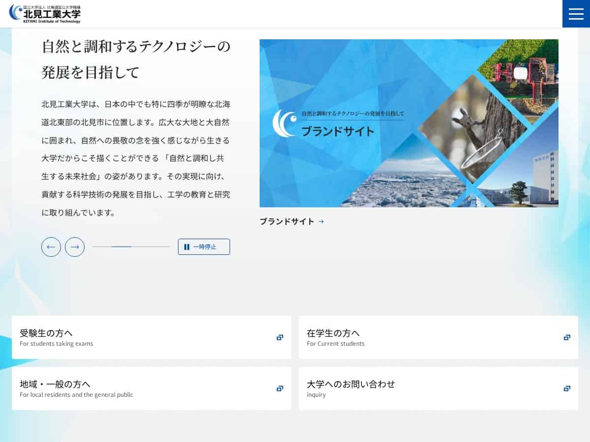Open the hamburger menu
The height and width of the screenshot is (442, 590).
576,14
